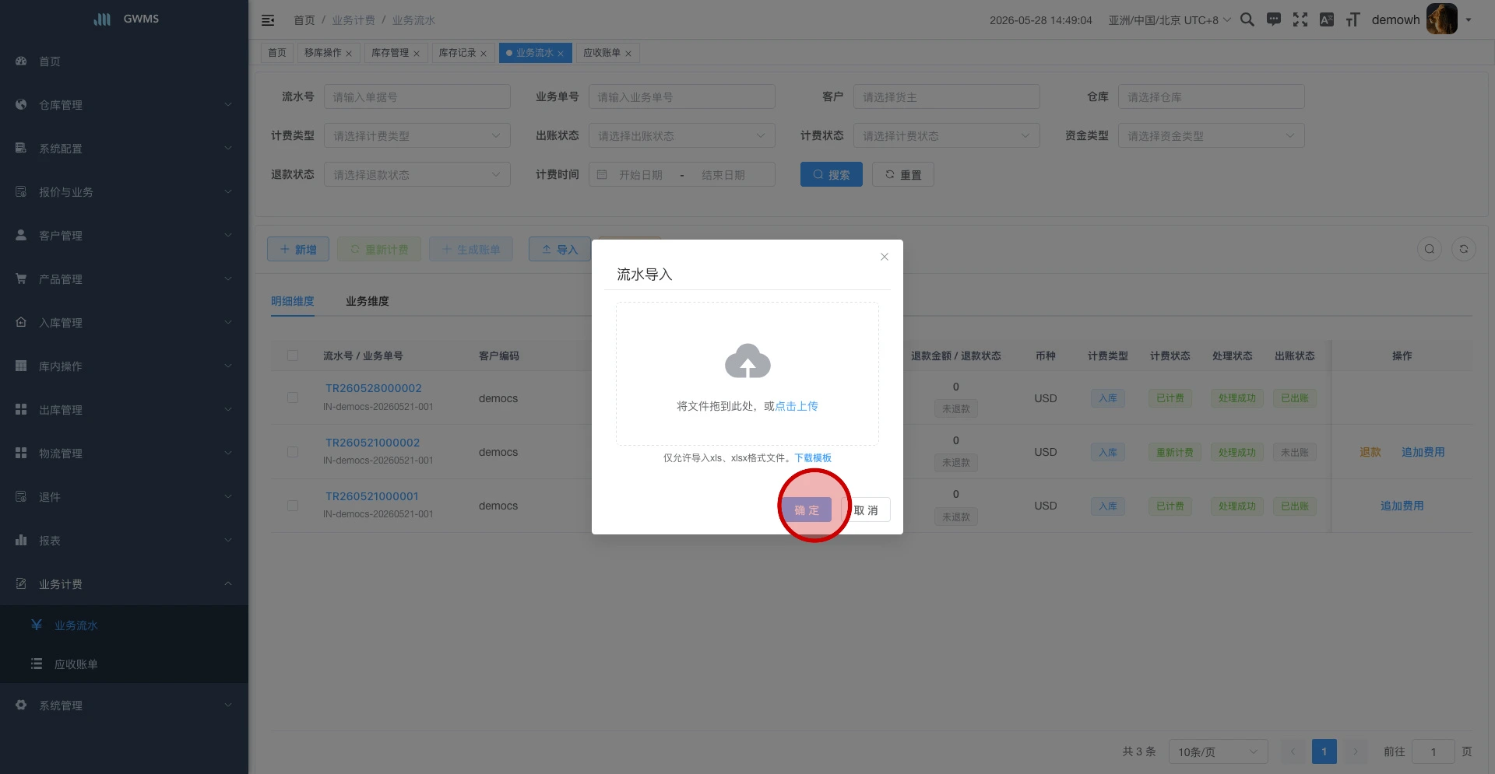
Task: Click the 报价与业务 sidebar icon
Action: click(x=21, y=191)
